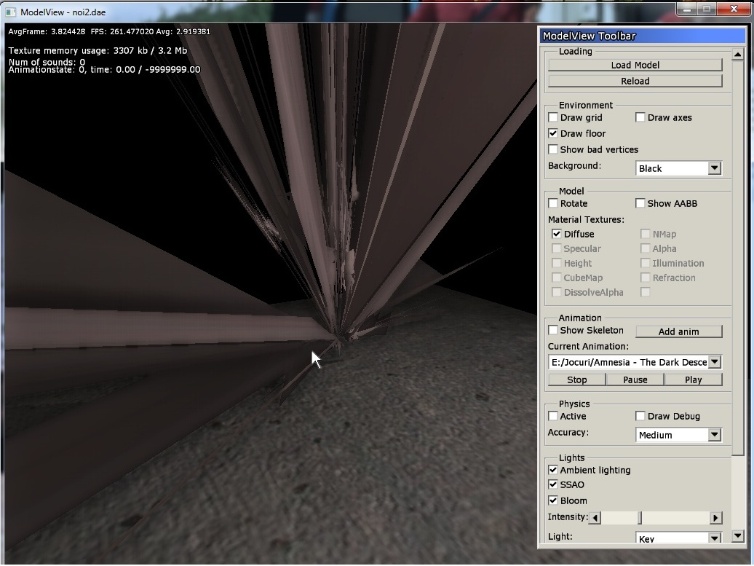Viewport: 754px width, 566px height.
Task: Disable the SSAO lighting effect
Action: [x=553, y=484]
